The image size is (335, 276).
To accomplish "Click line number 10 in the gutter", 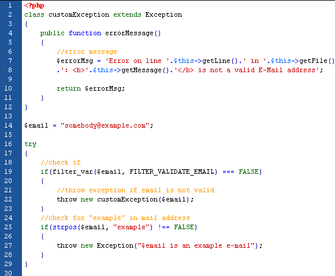I will pos(8,88).
